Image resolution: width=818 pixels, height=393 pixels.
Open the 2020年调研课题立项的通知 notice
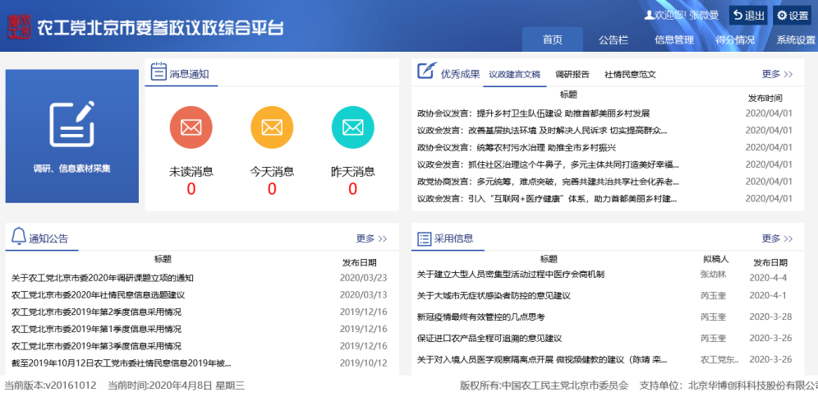103,278
